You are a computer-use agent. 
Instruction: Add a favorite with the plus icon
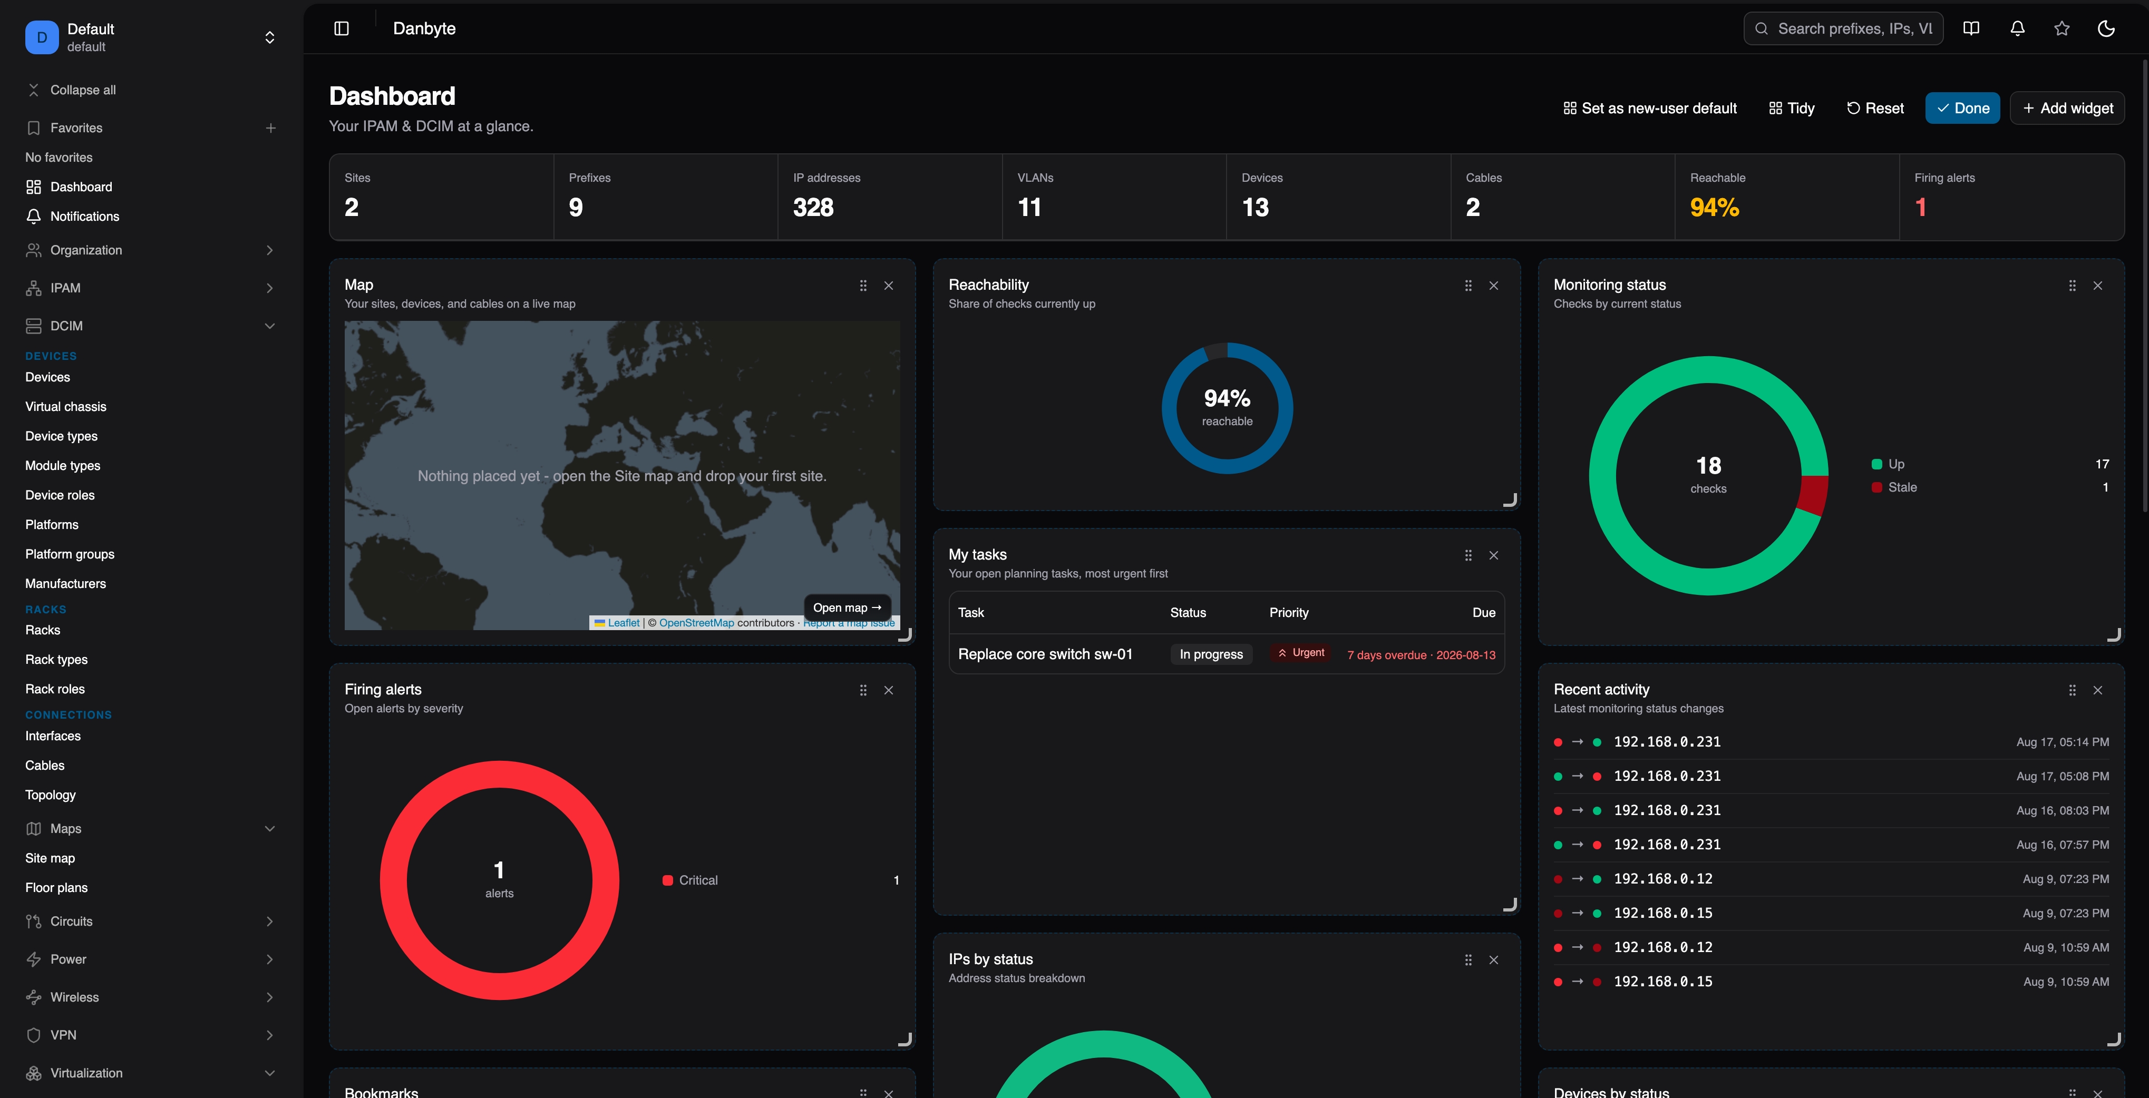click(x=270, y=128)
